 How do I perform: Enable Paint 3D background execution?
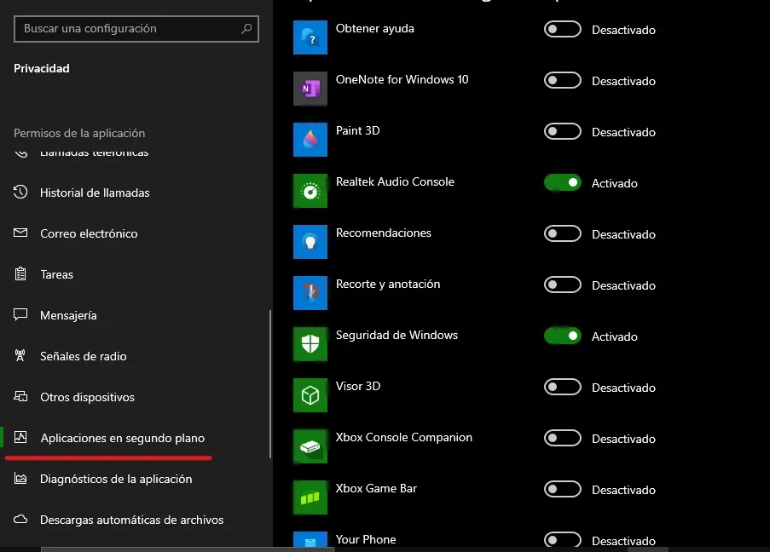(x=561, y=131)
